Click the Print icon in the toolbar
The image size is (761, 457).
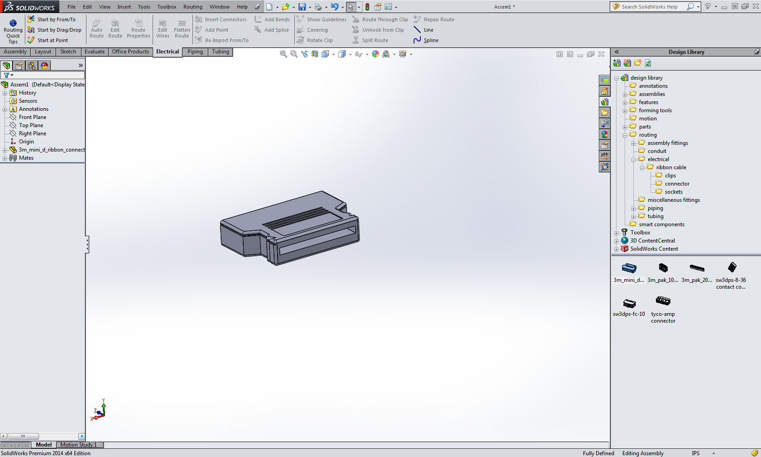318,7
